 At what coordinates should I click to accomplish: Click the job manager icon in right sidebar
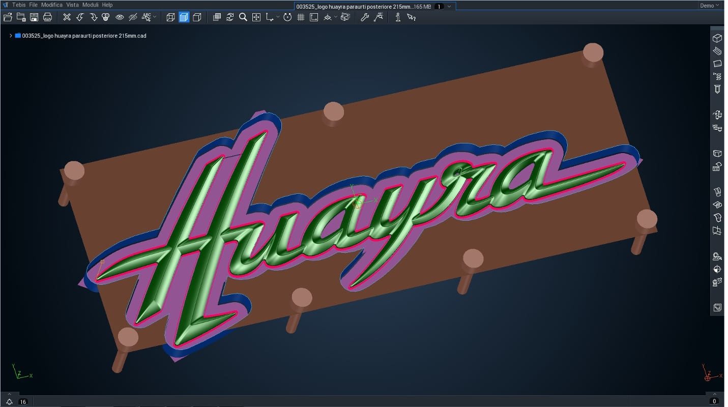tap(717, 115)
